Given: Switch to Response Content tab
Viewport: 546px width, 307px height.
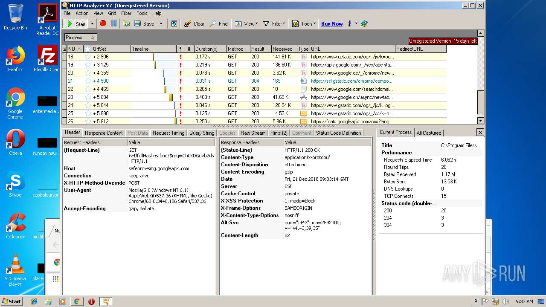Looking at the screenshot, I should tap(104, 133).
